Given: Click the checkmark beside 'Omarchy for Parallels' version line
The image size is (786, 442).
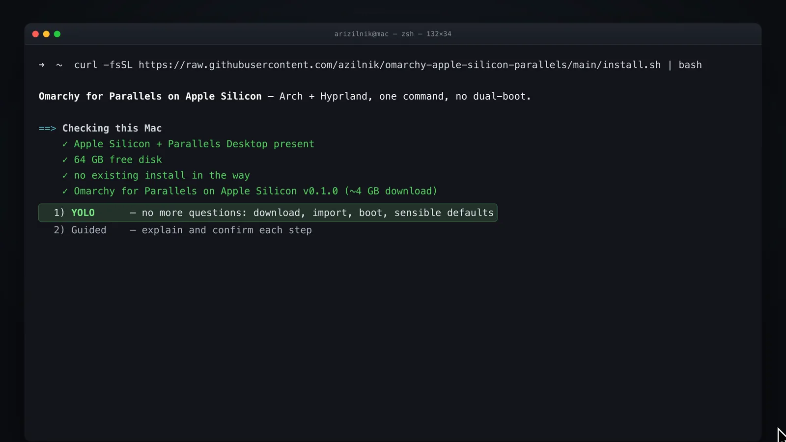Looking at the screenshot, I should 65,191.
